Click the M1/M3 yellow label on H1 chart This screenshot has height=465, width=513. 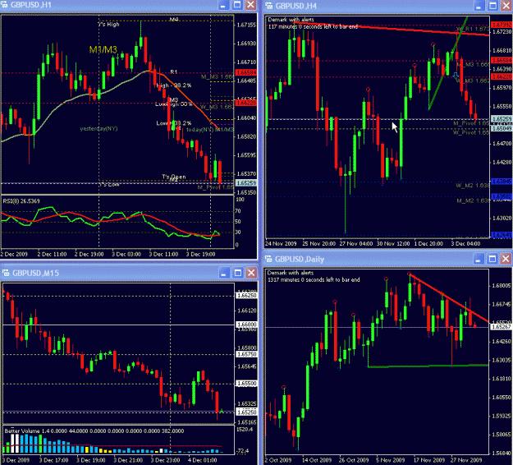coord(103,50)
